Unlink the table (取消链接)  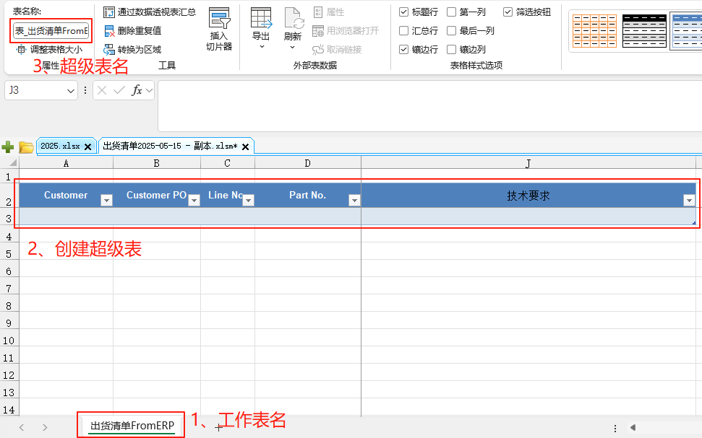pos(337,50)
